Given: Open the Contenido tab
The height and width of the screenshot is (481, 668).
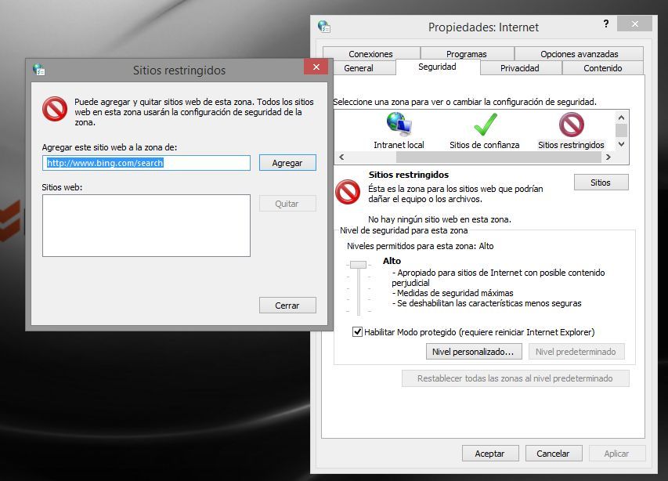Looking at the screenshot, I should pos(603,67).
